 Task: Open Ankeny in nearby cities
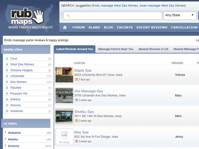pos(15,99)
